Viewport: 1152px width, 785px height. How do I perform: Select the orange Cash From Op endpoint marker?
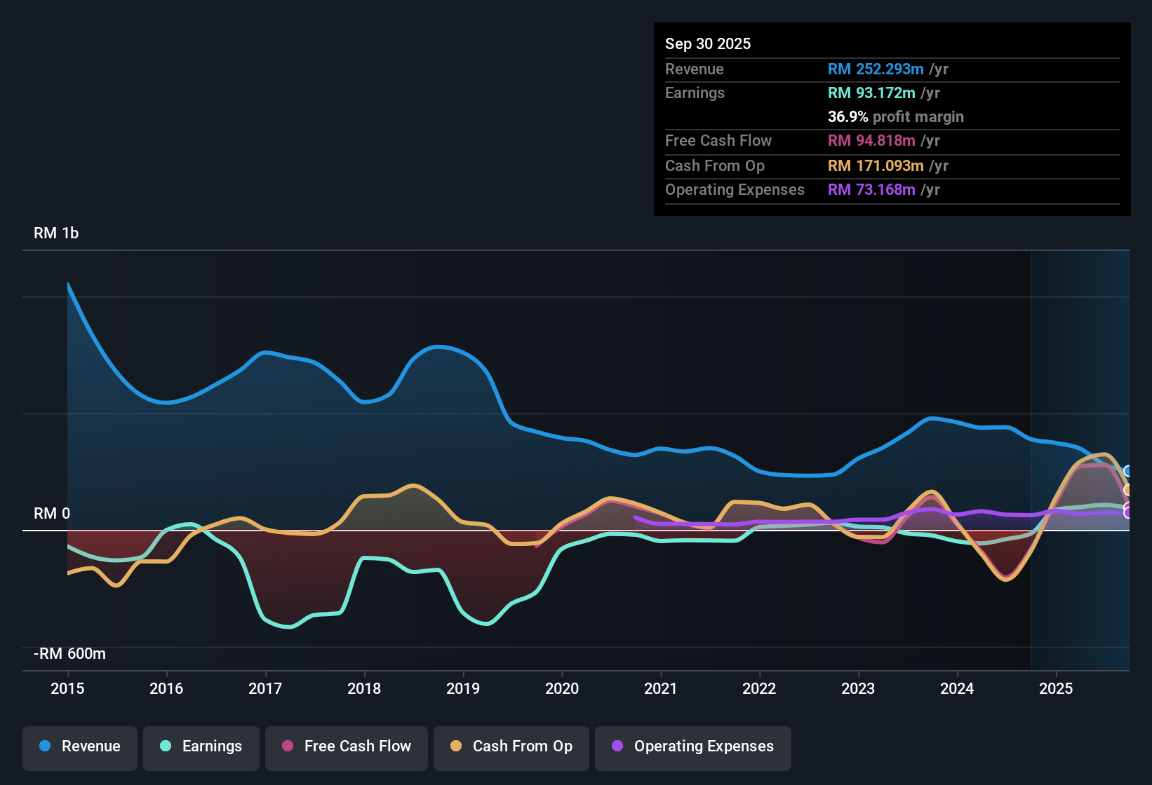click(x=1126, y=489)
